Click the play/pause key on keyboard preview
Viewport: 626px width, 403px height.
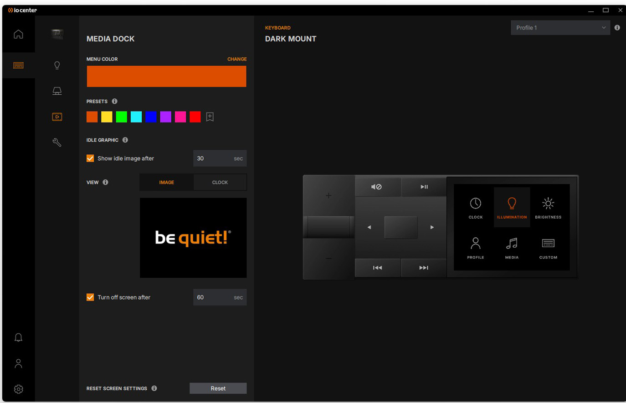point(424,187)
